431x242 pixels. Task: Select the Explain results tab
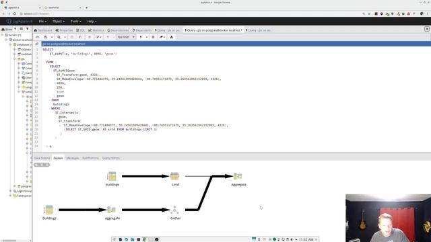[58, 158]
